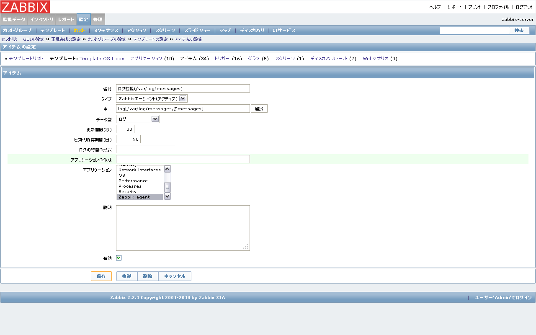Open the テンプレート section in the navigation
The height and width of the screenshot is (335, 536).
click(53, 30)
